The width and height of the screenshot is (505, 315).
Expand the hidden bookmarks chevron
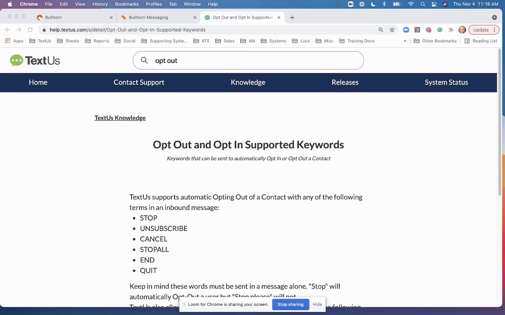405,41
